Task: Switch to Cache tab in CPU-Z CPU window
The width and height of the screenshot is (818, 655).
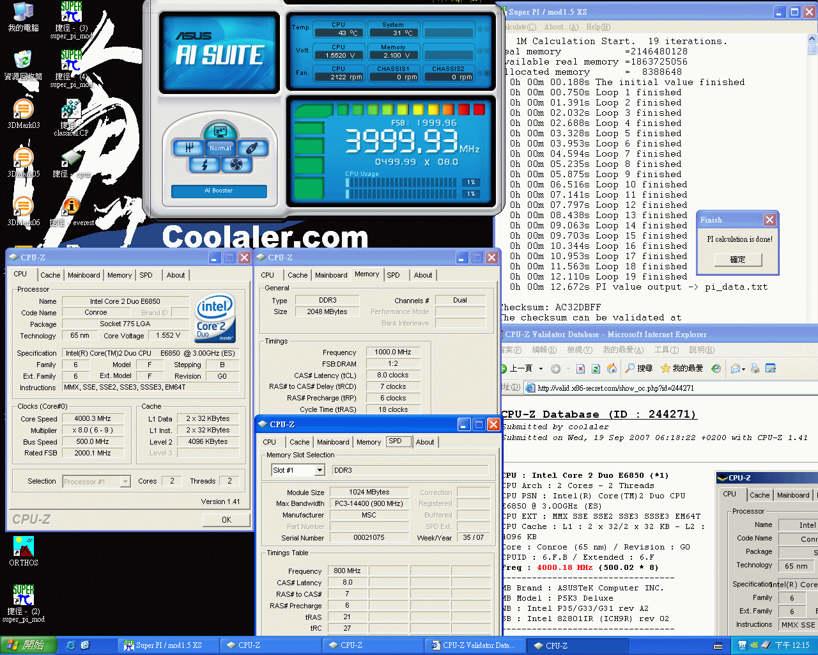Action: pos(50,275)
